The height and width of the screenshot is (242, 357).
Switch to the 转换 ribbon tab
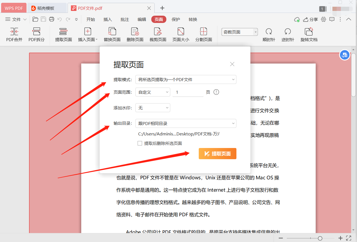(x=193, y=19)
